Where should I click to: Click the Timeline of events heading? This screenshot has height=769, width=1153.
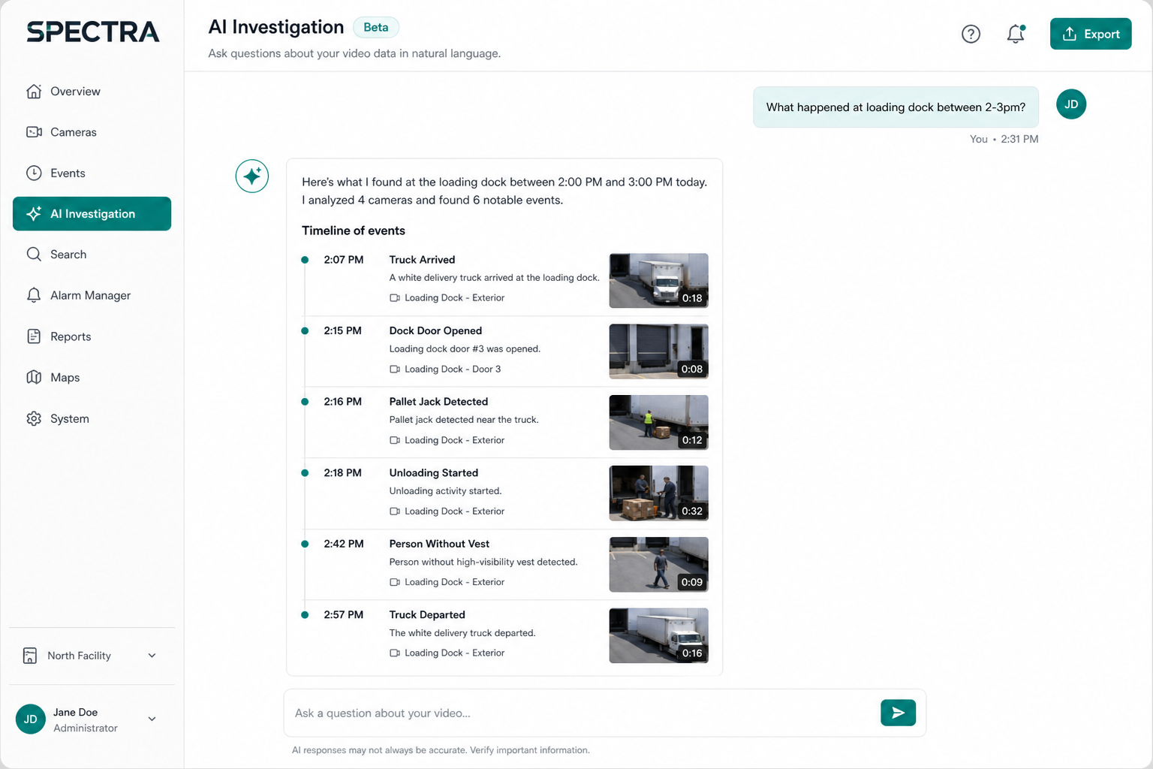click(x=354, y=231)
